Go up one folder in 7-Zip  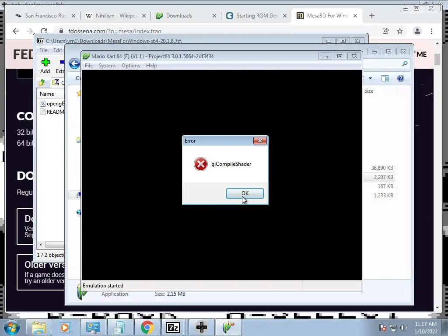42,83
